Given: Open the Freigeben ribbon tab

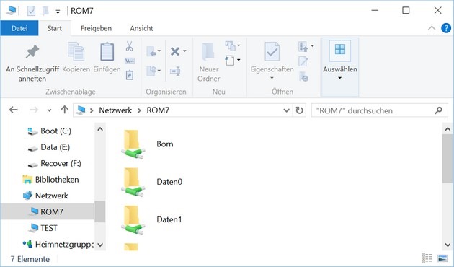Looking at the screenshot, I should (x=96, y=28).
